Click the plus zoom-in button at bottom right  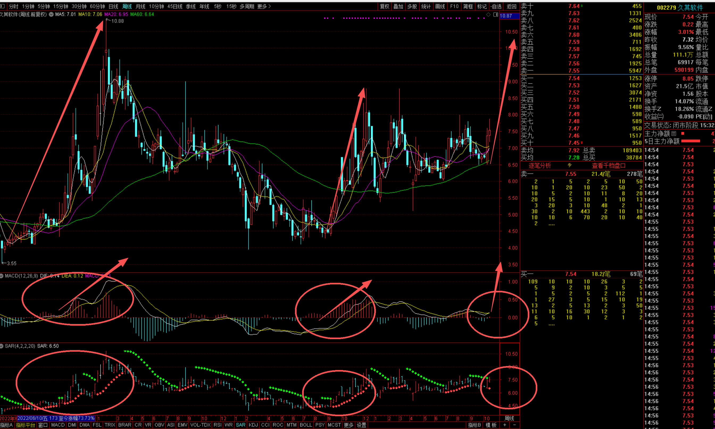pos(505,425)
